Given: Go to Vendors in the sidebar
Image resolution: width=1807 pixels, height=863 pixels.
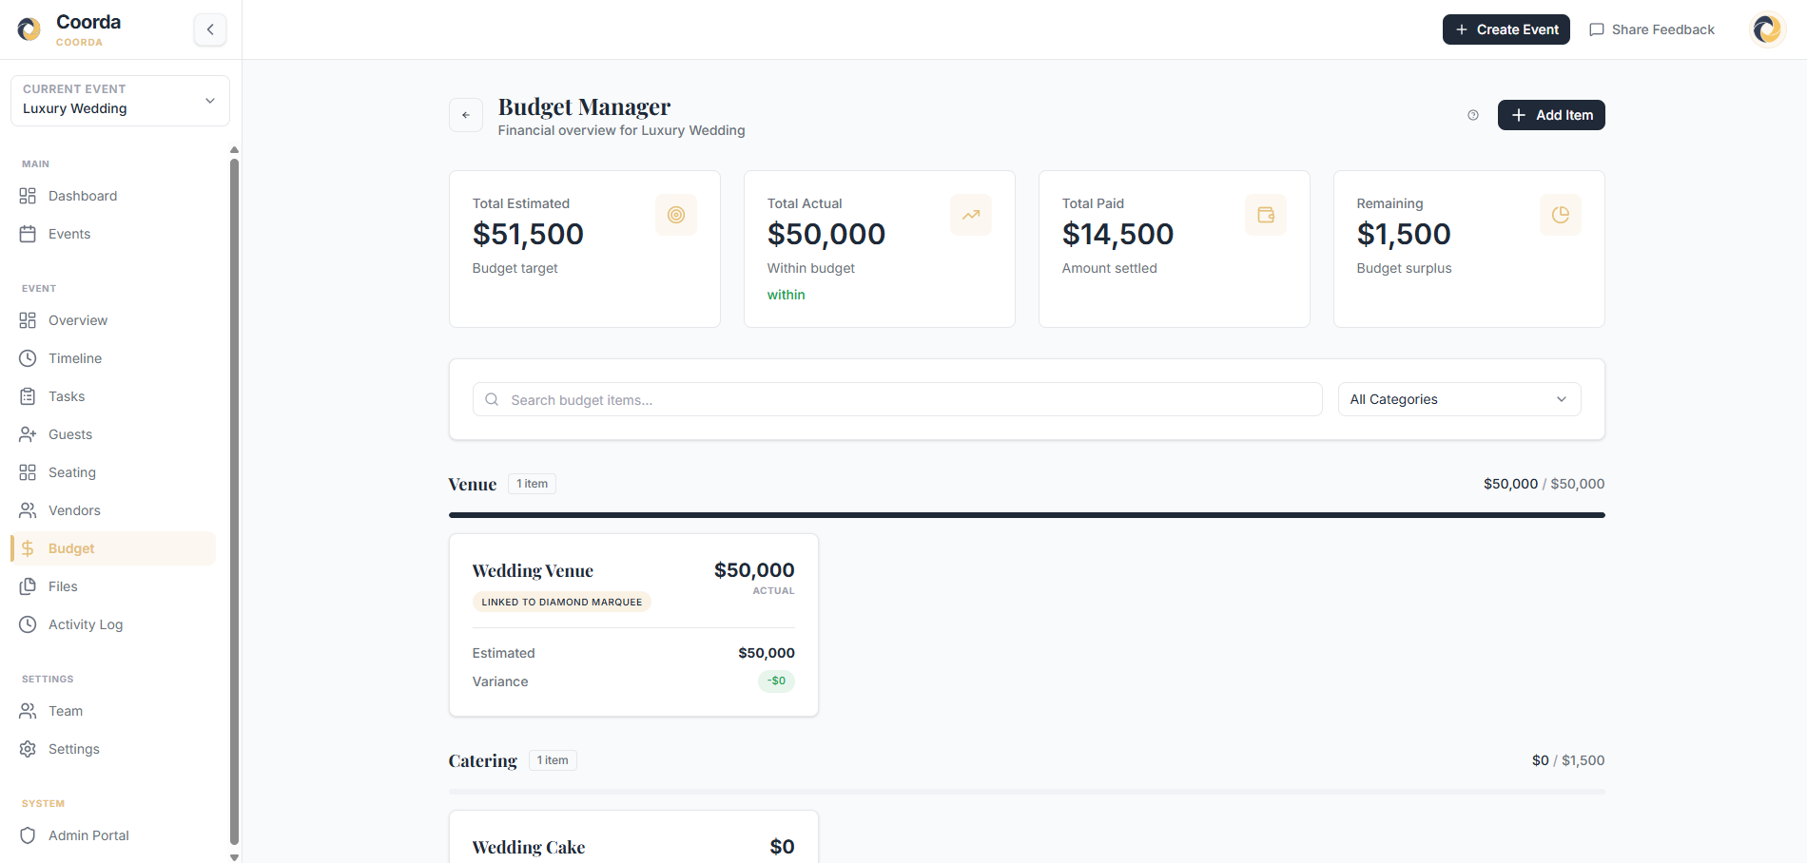Looking at the screenshot, I should pos(74,510).
